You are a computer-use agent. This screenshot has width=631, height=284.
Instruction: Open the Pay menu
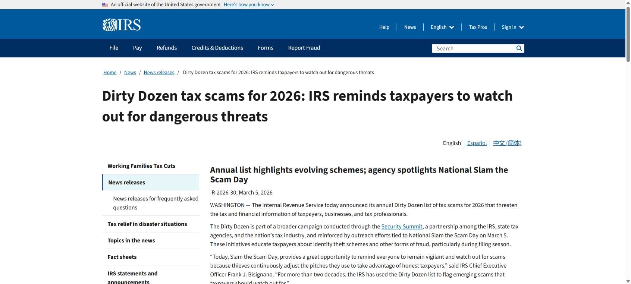pos(137,48)
